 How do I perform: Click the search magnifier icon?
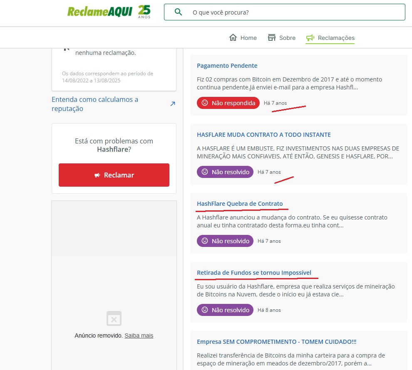[178, 12]
